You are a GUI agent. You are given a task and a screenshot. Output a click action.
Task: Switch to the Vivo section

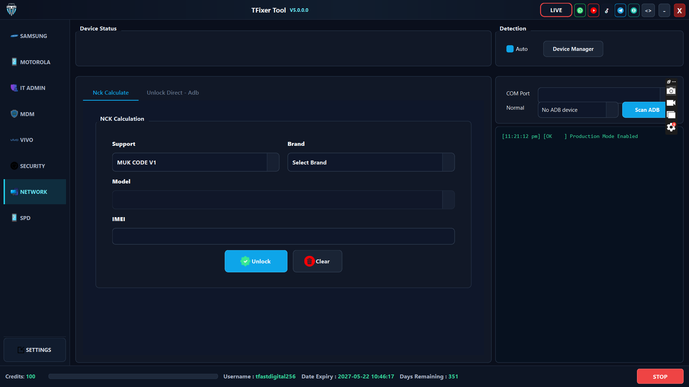35,140
